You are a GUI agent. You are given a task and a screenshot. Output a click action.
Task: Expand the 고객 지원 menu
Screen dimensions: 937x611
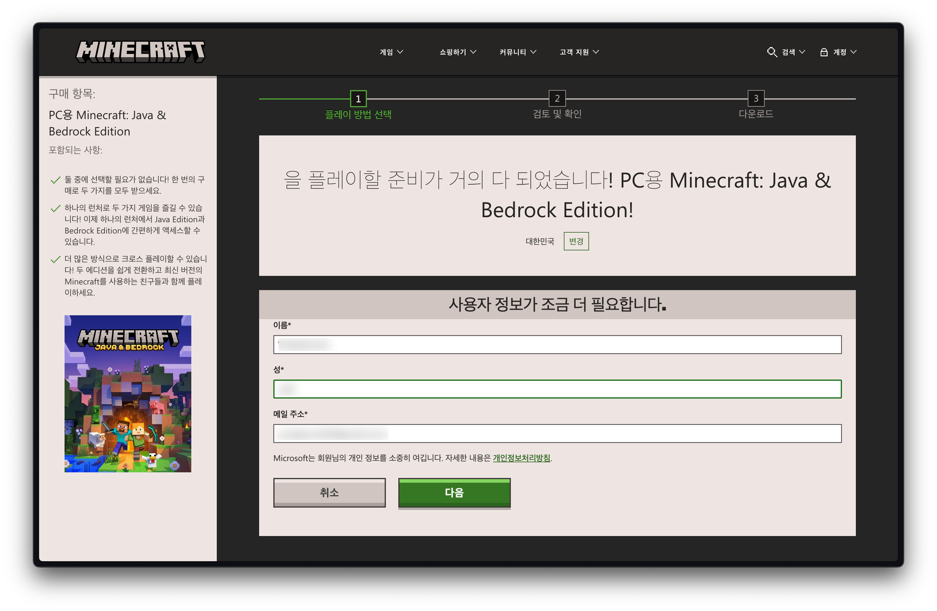(579, 52)
